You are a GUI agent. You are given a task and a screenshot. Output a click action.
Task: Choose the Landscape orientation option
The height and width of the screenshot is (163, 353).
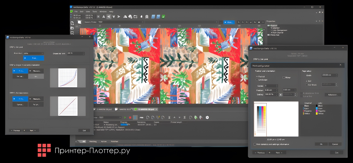click(x=257, y=80)
